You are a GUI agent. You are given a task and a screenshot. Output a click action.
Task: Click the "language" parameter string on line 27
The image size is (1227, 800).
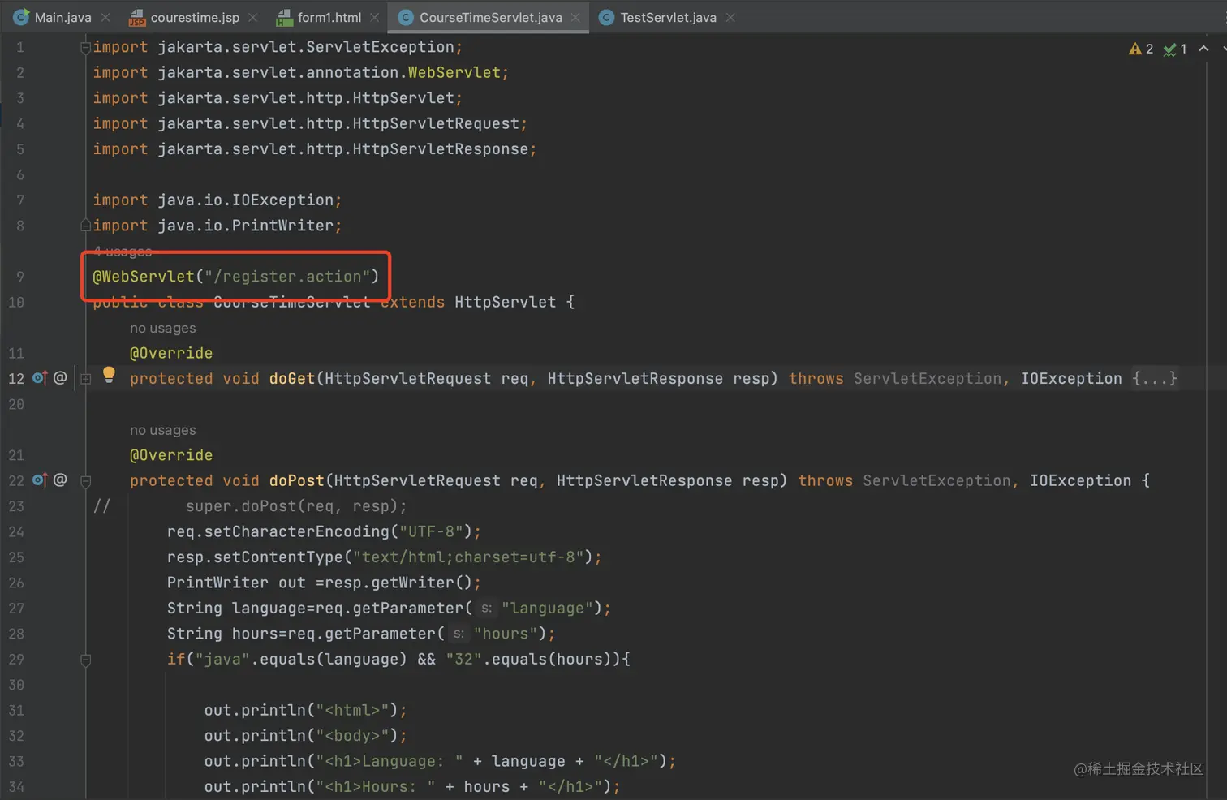point(547,609)
